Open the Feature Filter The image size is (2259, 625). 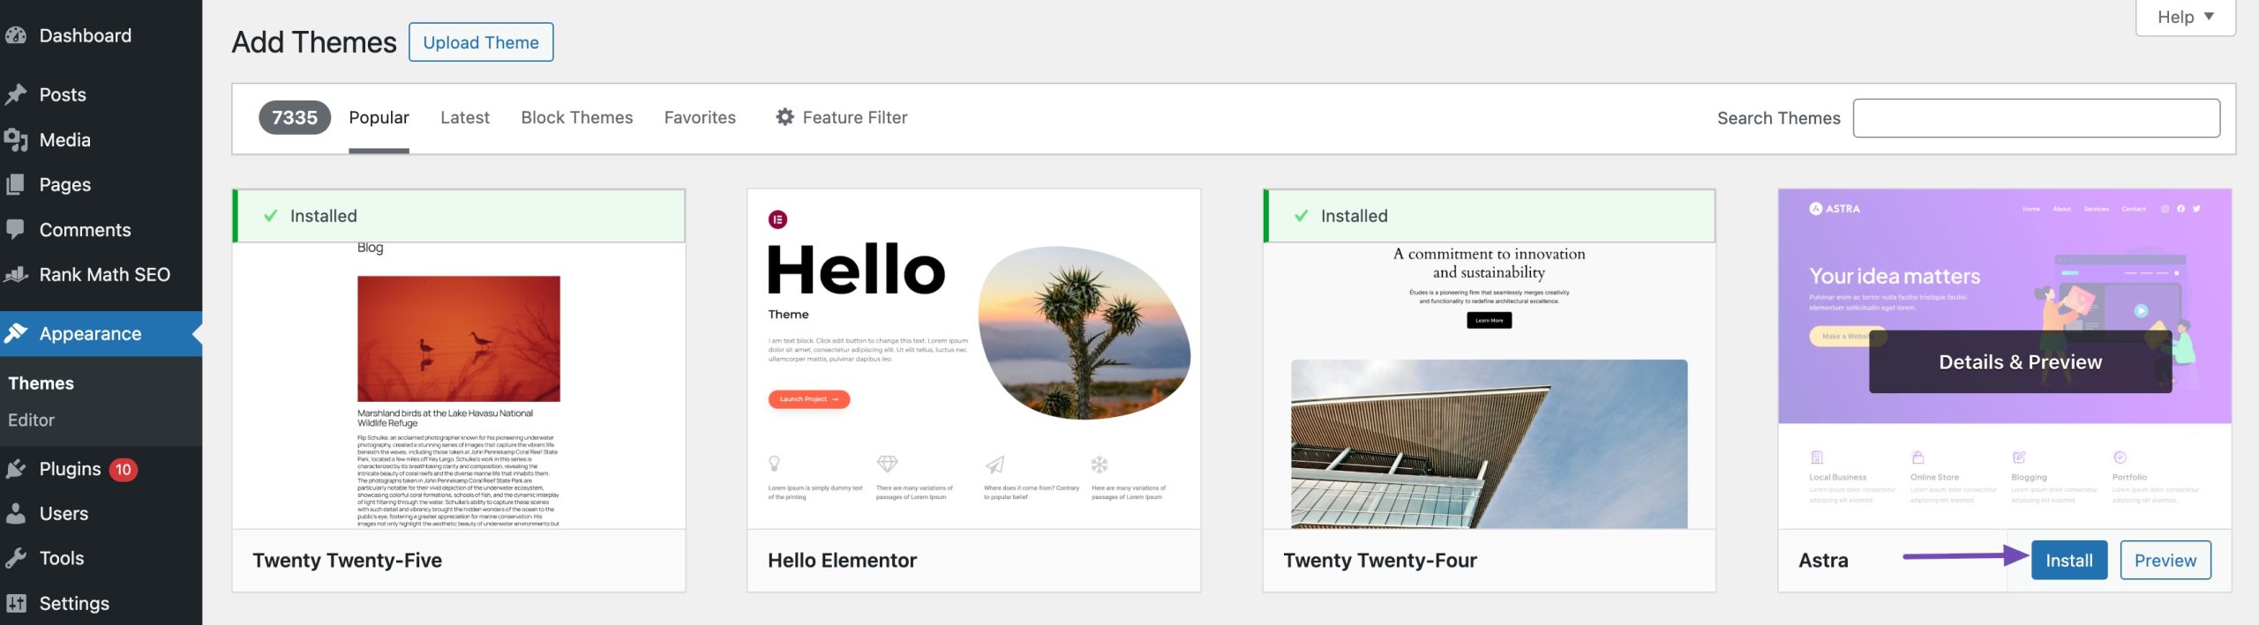[x=842, y=118]
